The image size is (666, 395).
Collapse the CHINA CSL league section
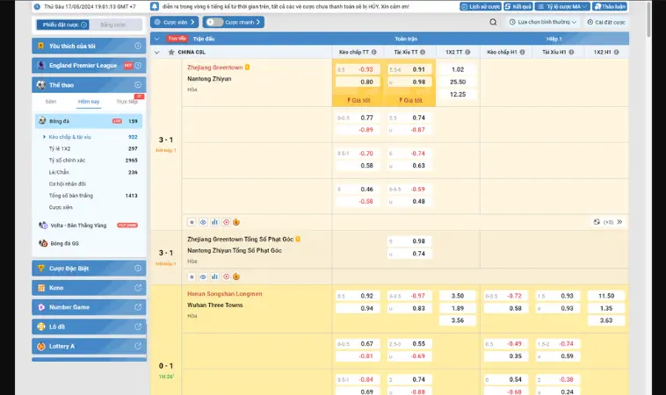157,52
